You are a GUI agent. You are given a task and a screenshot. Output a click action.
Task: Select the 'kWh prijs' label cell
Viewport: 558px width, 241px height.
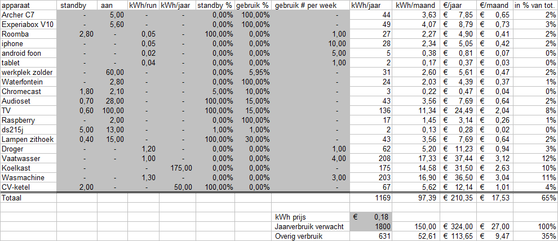click(311, 217)
